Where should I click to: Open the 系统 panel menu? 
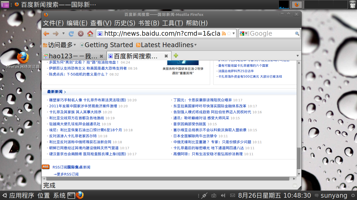click(59, 195)
